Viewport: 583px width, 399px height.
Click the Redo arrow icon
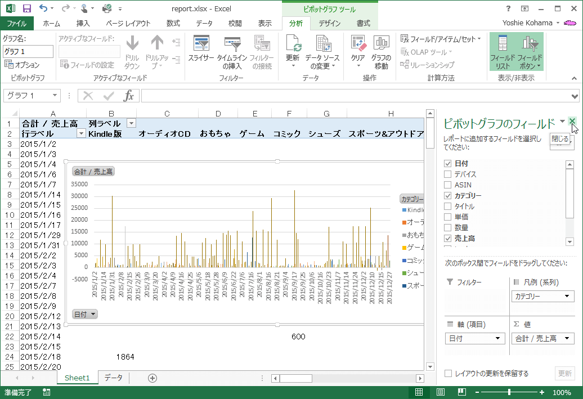(x=65, y=8)
